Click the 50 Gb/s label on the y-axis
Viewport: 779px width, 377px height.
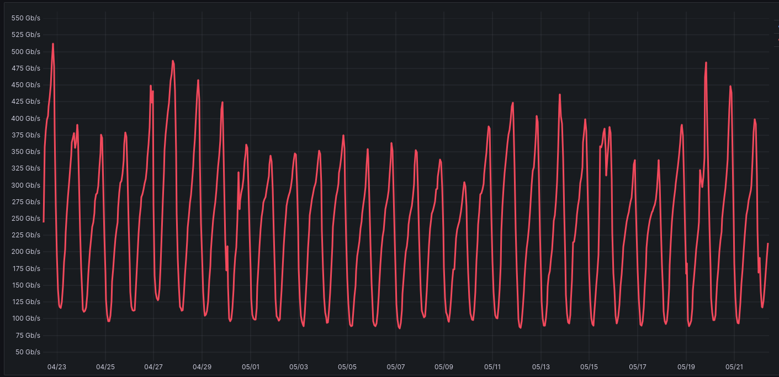click(28, 352)
